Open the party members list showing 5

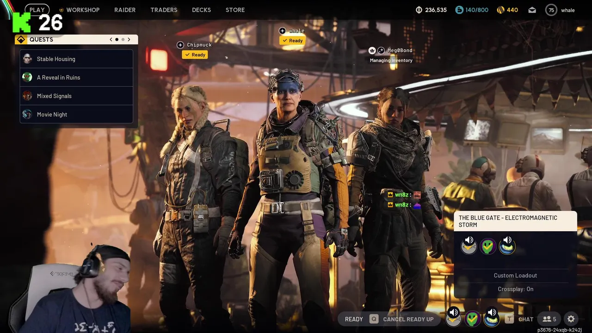click(549, 319)
